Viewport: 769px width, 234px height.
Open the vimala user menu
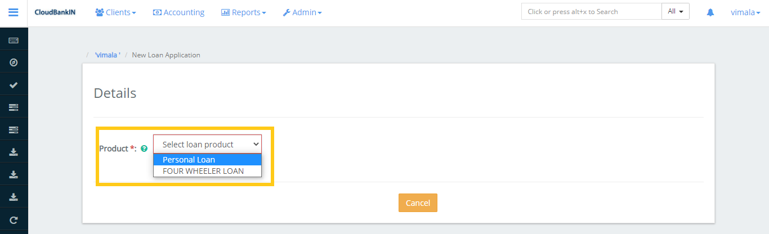pos(742,12)
